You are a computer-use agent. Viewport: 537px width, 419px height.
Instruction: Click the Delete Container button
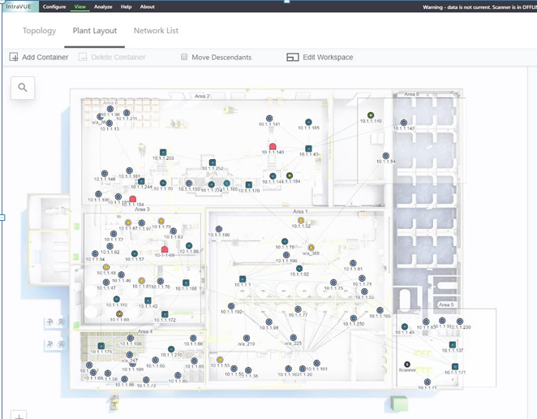coord(112,58)
